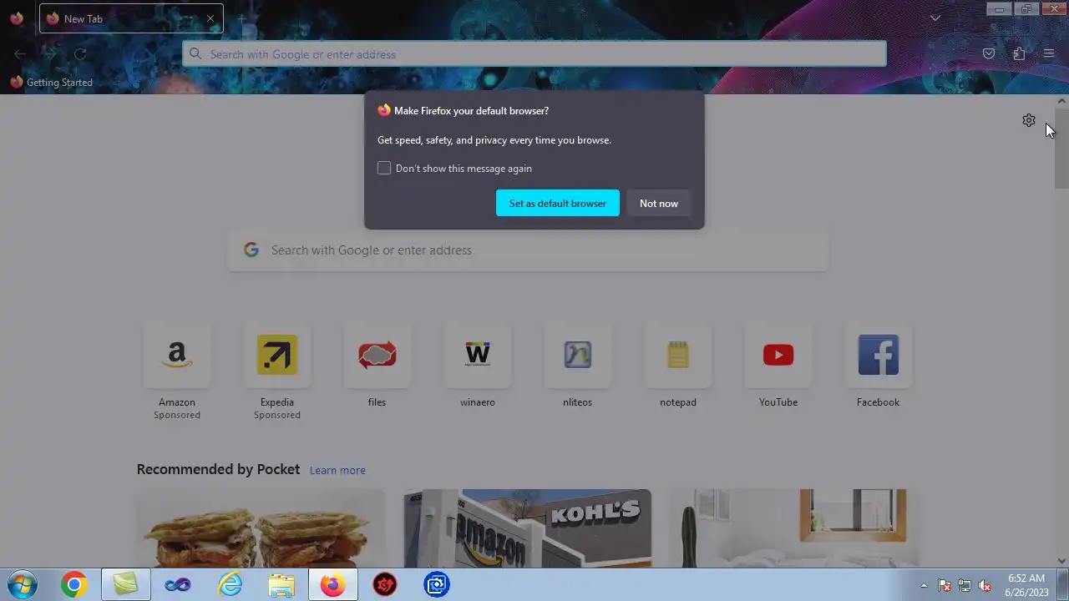Open new tab personalization gear
1069x601 pixels.
1029,120
